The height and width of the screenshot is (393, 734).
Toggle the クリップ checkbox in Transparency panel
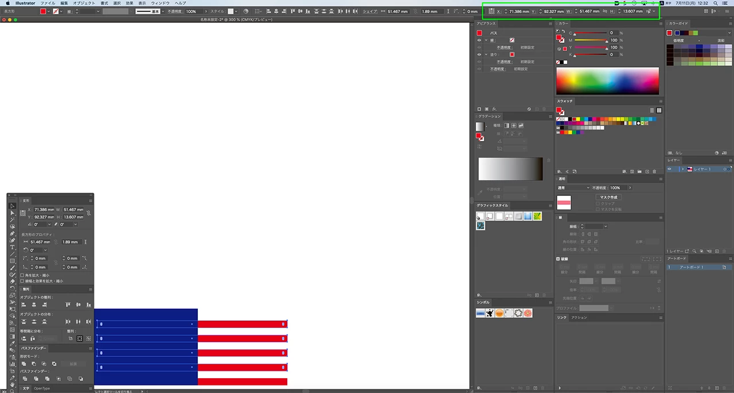(x=598, y=203)
